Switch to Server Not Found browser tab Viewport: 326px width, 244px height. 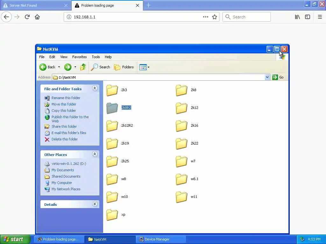point(36,5)
